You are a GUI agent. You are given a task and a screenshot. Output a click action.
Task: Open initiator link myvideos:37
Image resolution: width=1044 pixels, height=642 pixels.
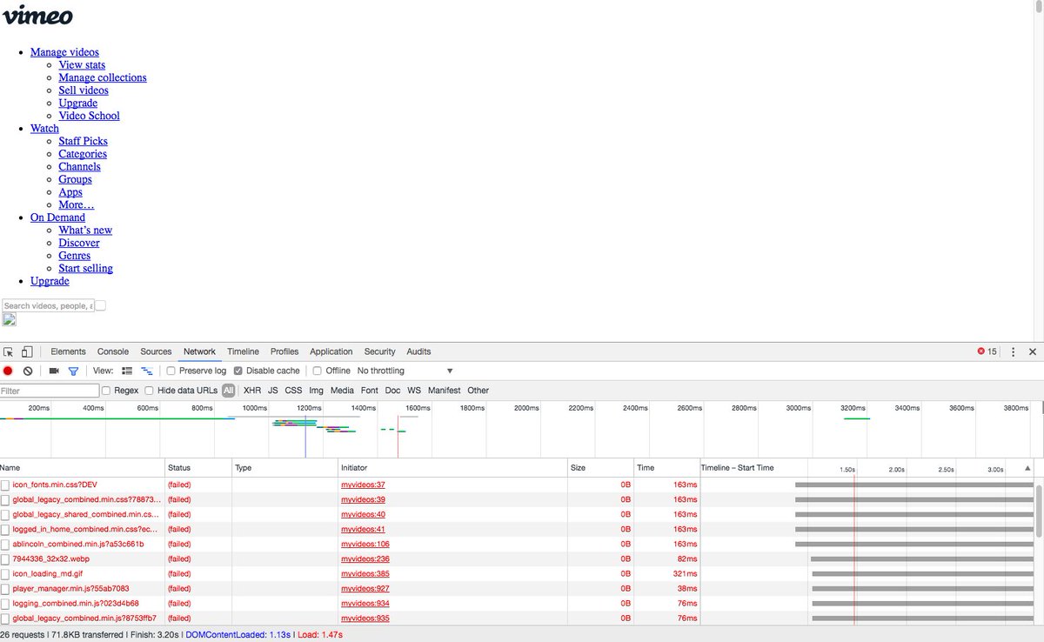tap(363, 485)
